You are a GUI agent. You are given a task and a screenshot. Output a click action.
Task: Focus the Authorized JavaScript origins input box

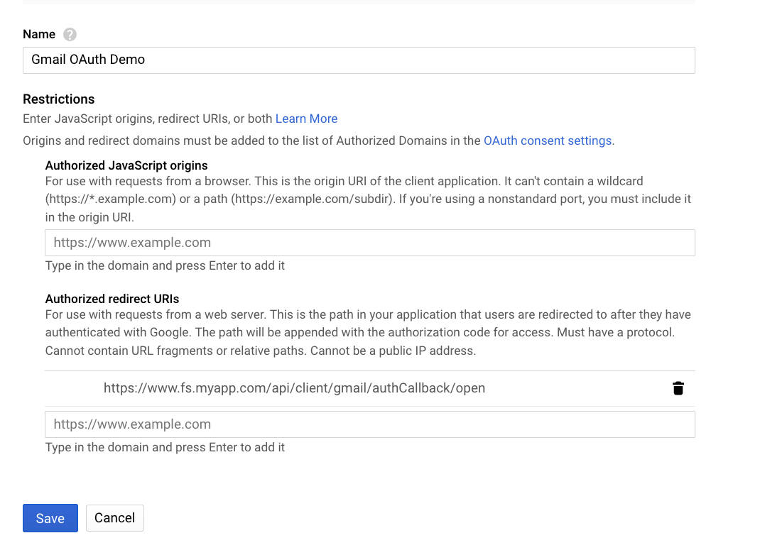(x=369, y=243)
